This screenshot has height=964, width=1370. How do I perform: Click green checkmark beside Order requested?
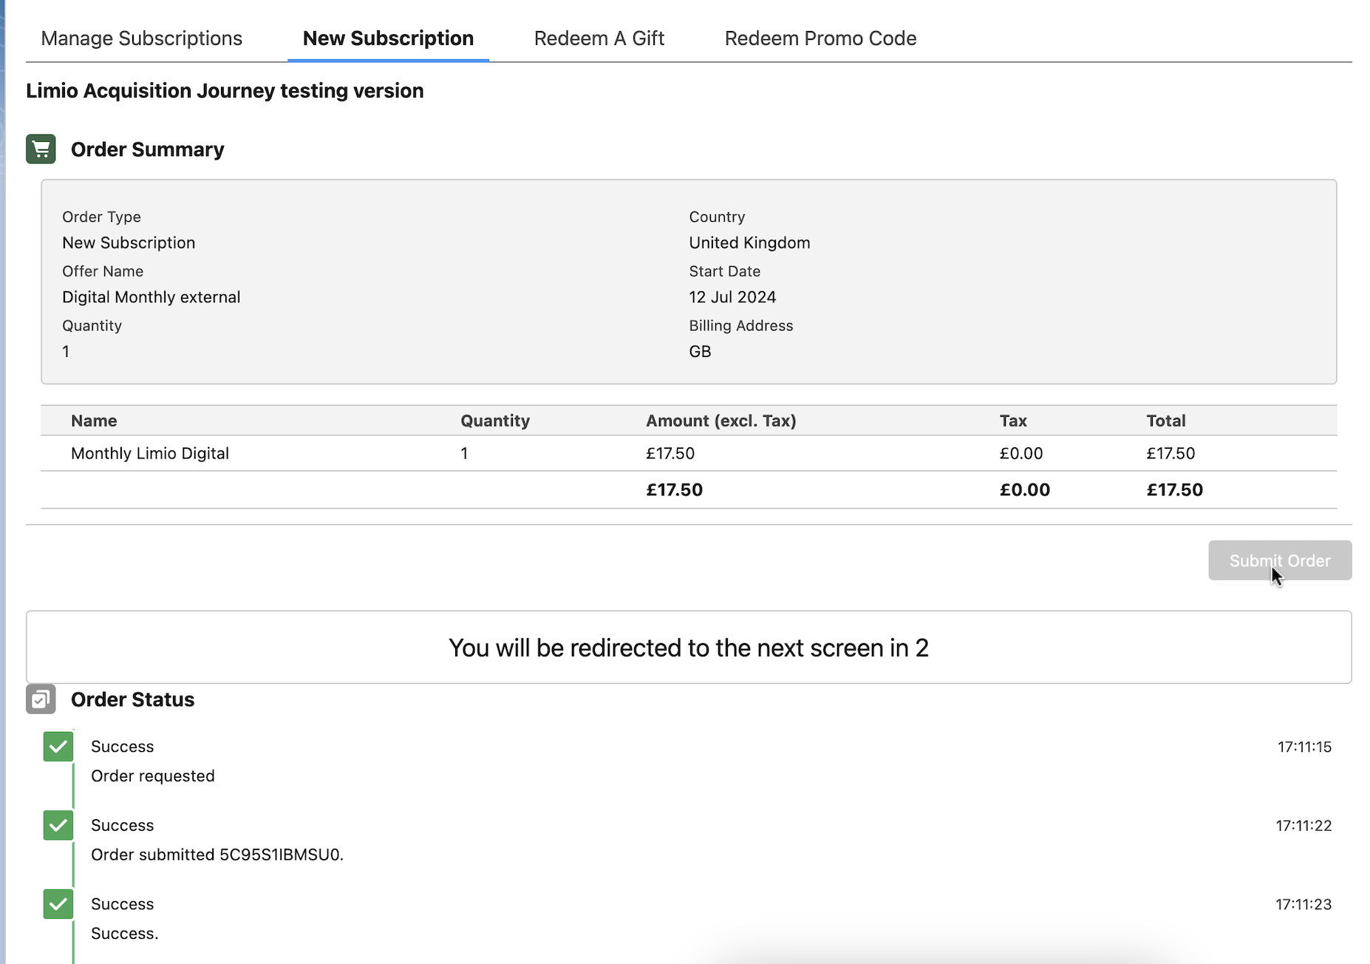tap(58, 747)
